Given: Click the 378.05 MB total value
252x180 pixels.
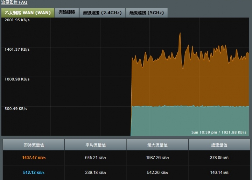Looking at the screenshot, I should coord(219,158).
